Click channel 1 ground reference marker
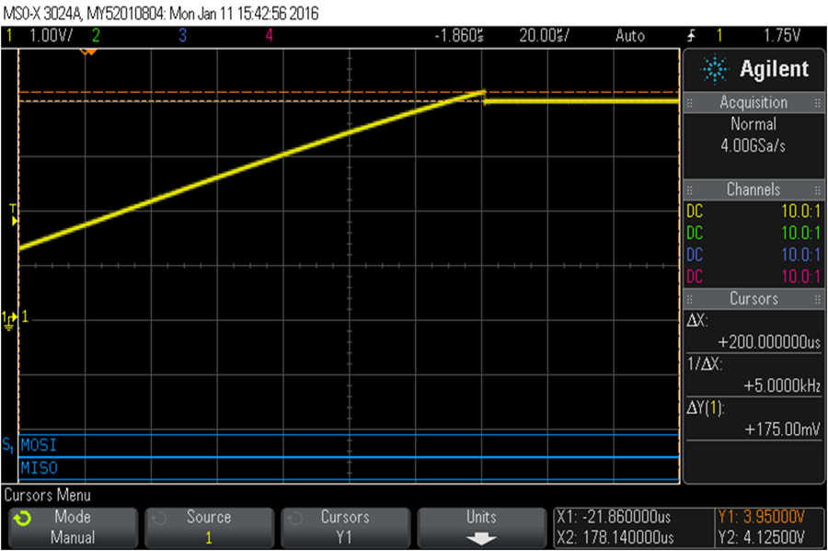The image size is (828, 551). (10, 320)
